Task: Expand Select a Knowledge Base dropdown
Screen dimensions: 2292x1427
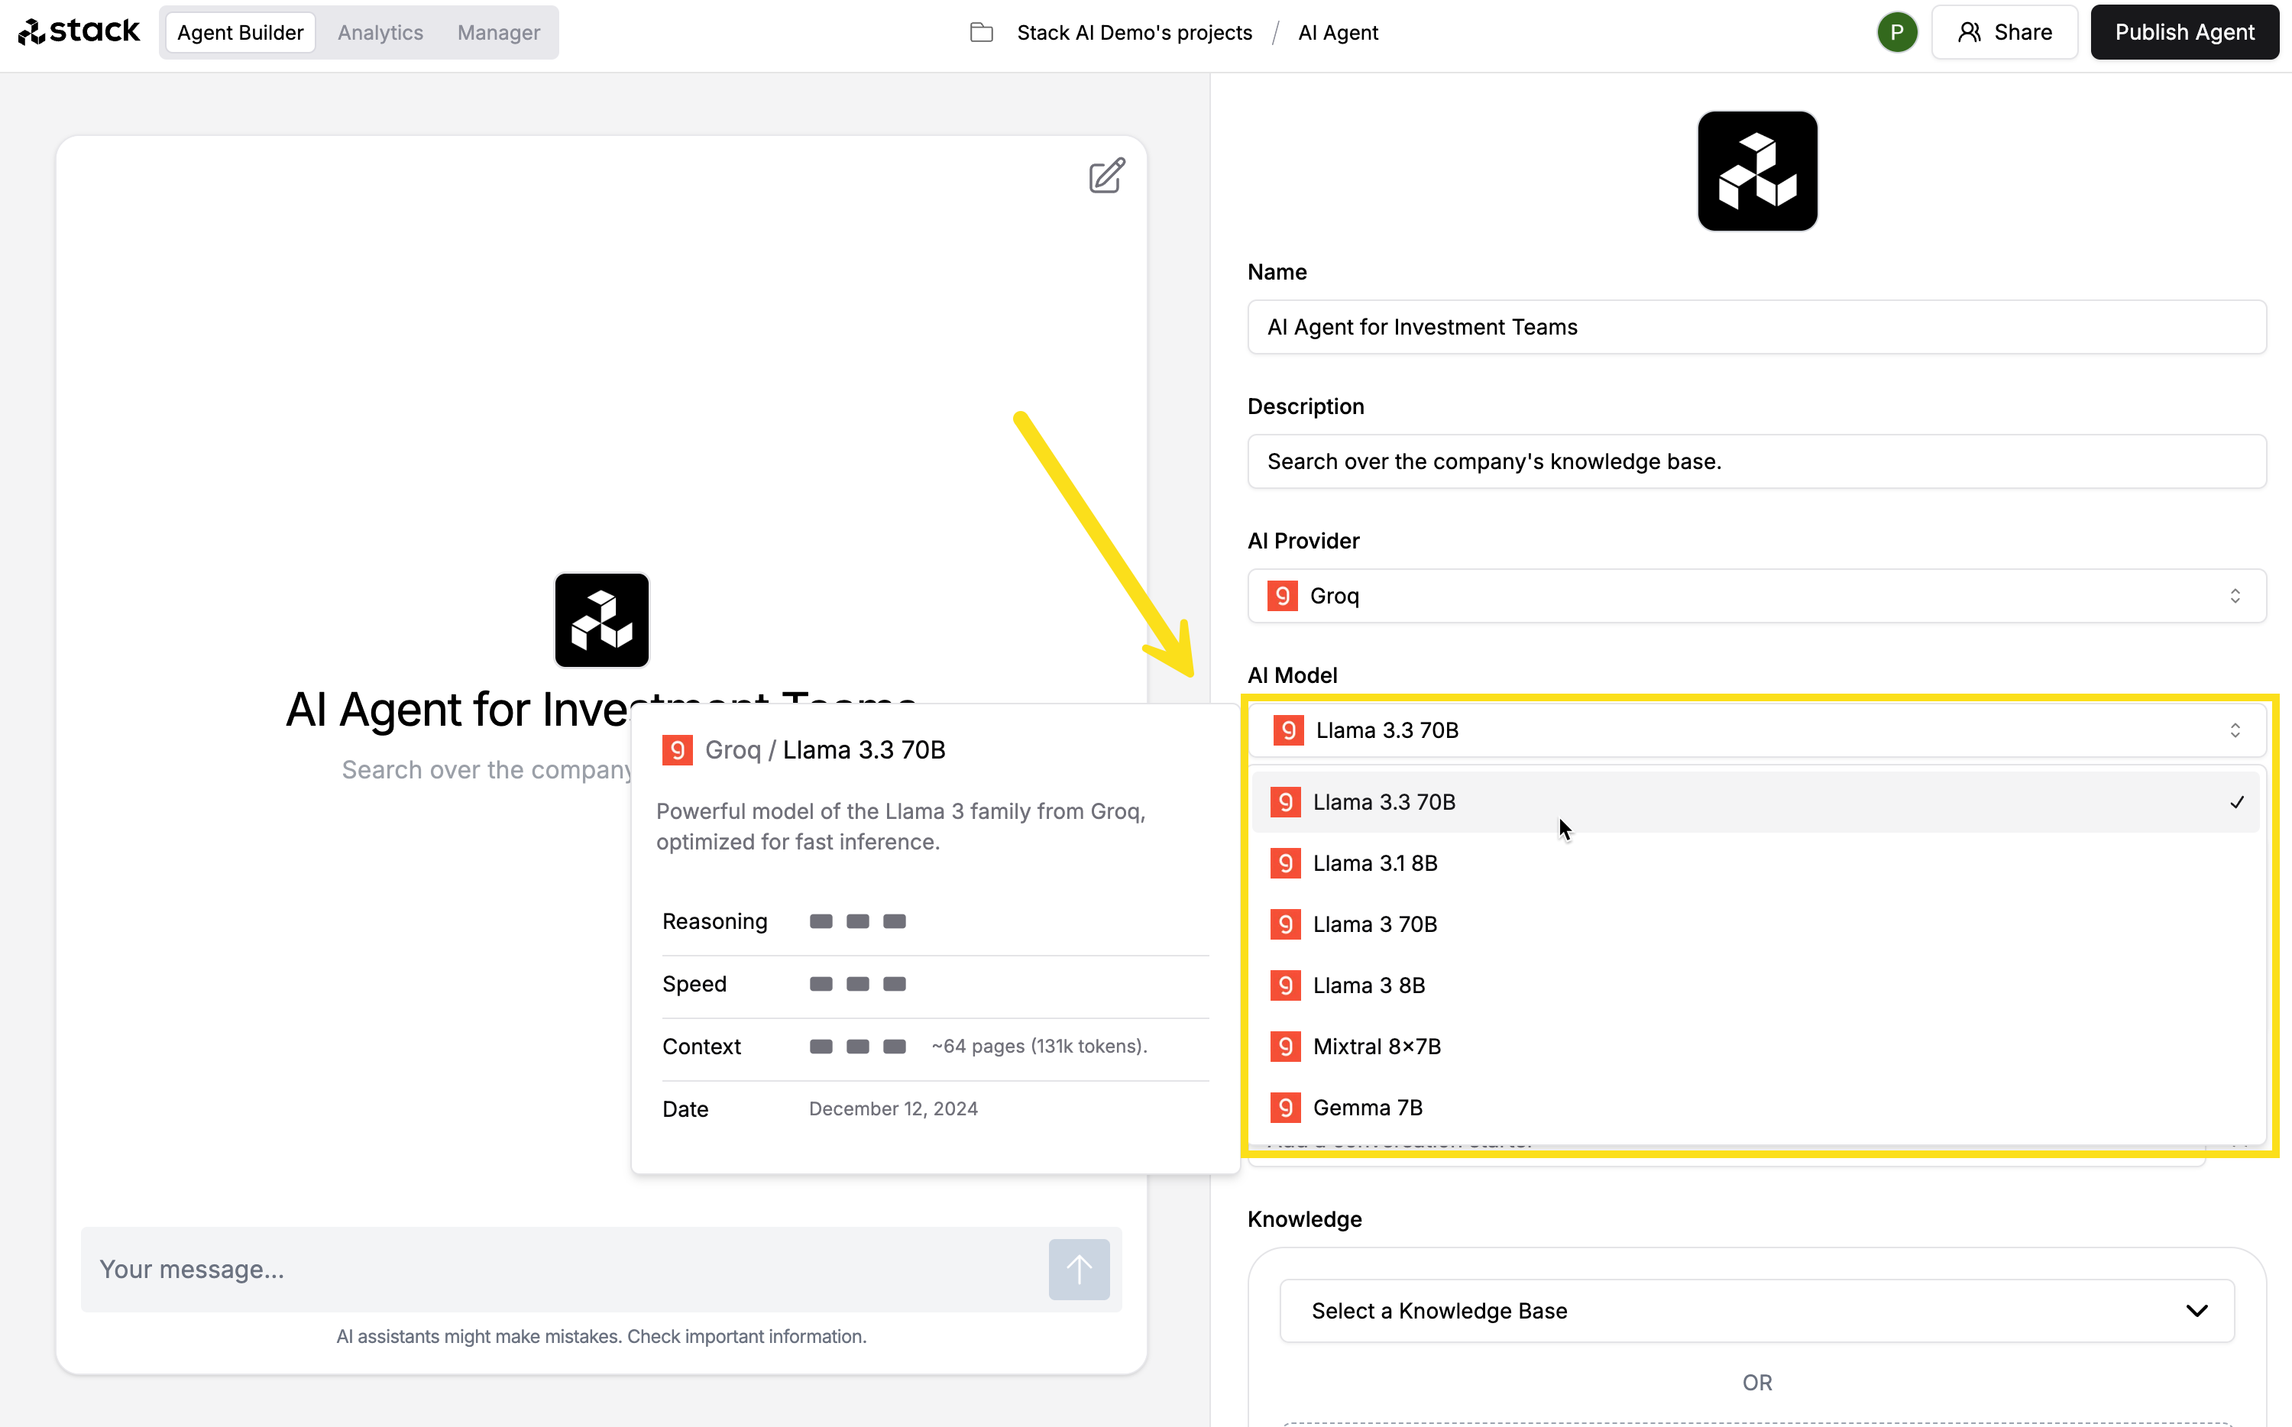Action: point(1756,1311)
